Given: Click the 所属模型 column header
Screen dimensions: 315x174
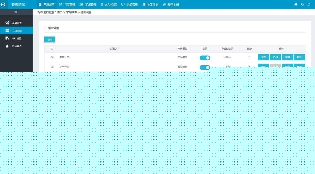Looking at the screenshot, I should click(x=182, y=48).
